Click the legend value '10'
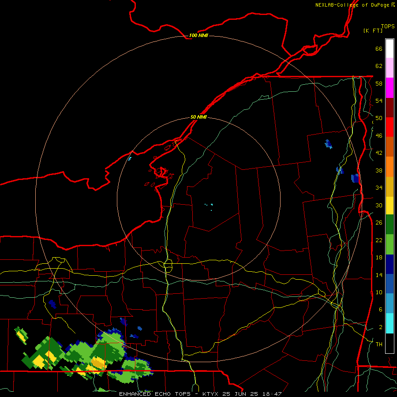 coord(379,292)
